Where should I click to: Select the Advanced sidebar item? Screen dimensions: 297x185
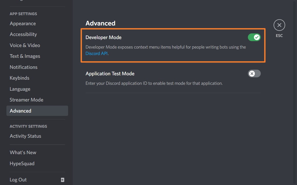click(x=37, y=111)
